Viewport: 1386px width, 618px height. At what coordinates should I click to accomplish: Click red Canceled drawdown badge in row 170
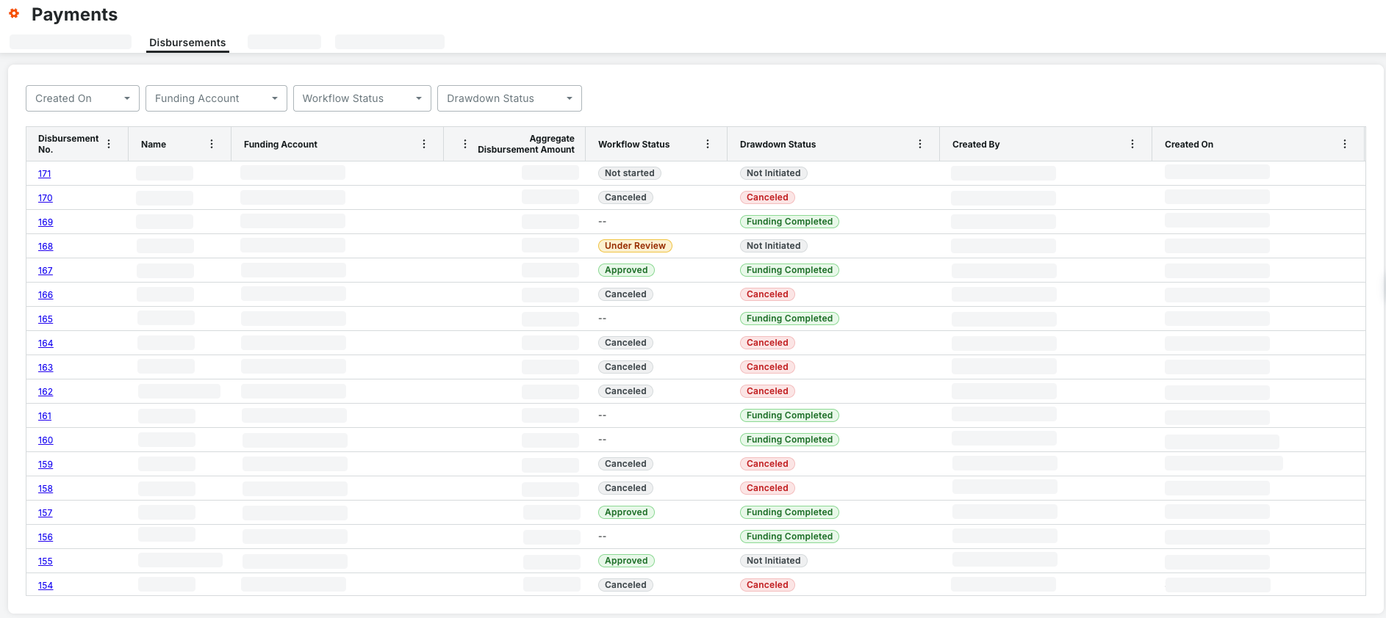pos(767,197)
